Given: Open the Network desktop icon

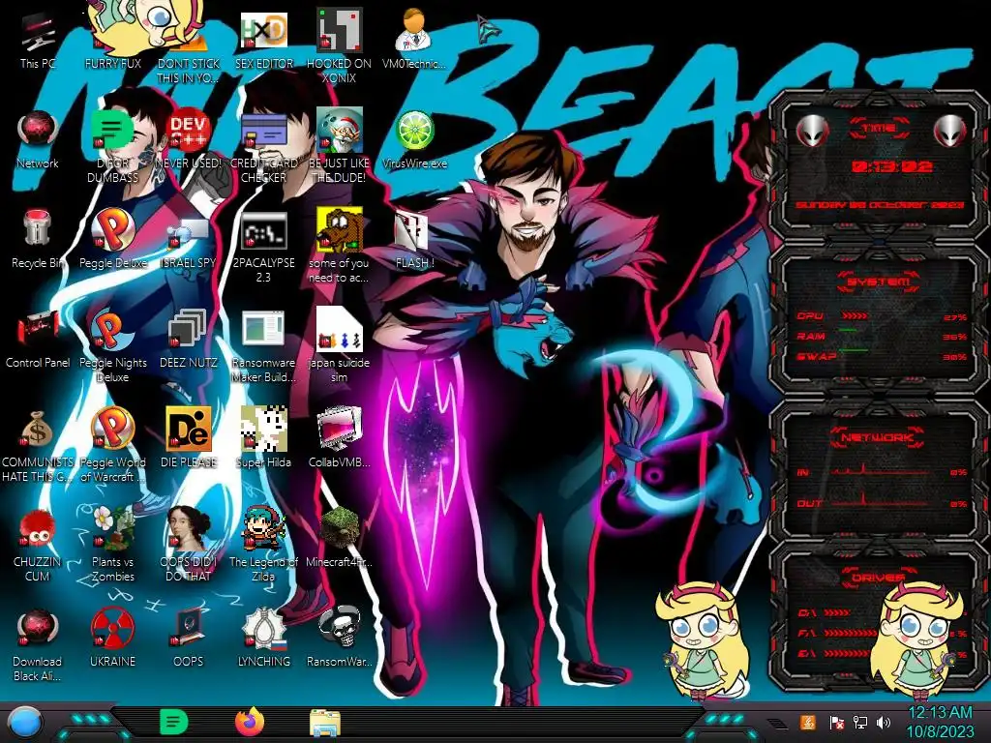Looking at the screenshot, I should pos(38,141).
